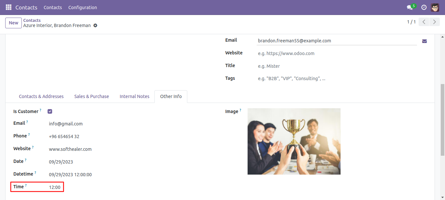Click the info@gmail.com email value
Viewport: 445px width, 200px height.
pyautogui.click(x=66, y=124)
